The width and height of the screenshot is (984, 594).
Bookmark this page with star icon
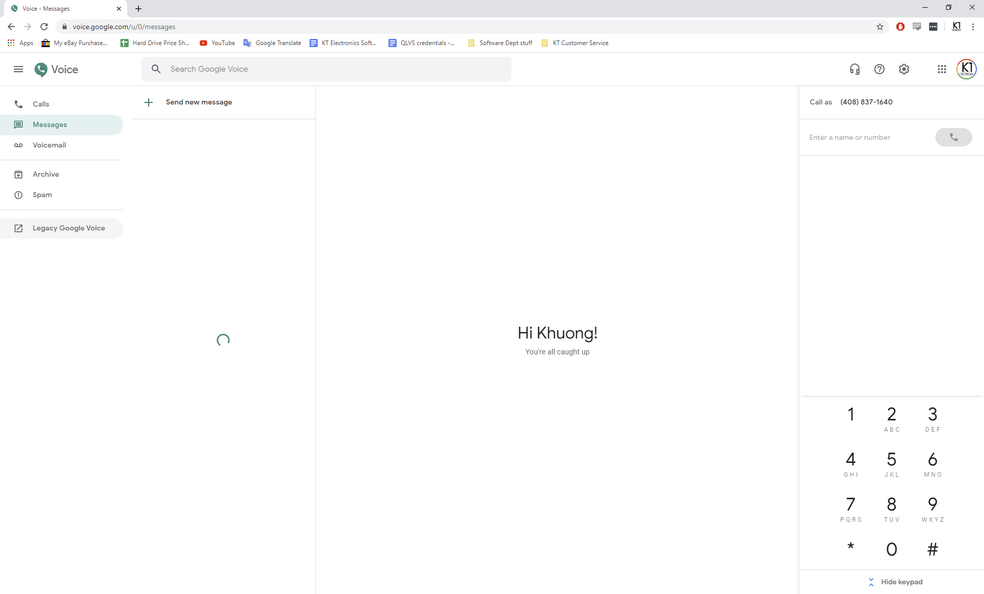pos(880,27)
